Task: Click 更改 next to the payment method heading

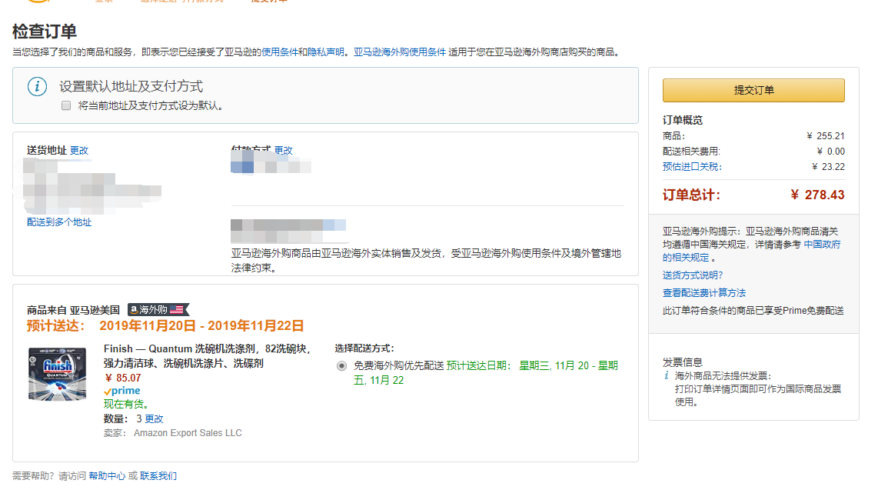Action: point(284,151)
